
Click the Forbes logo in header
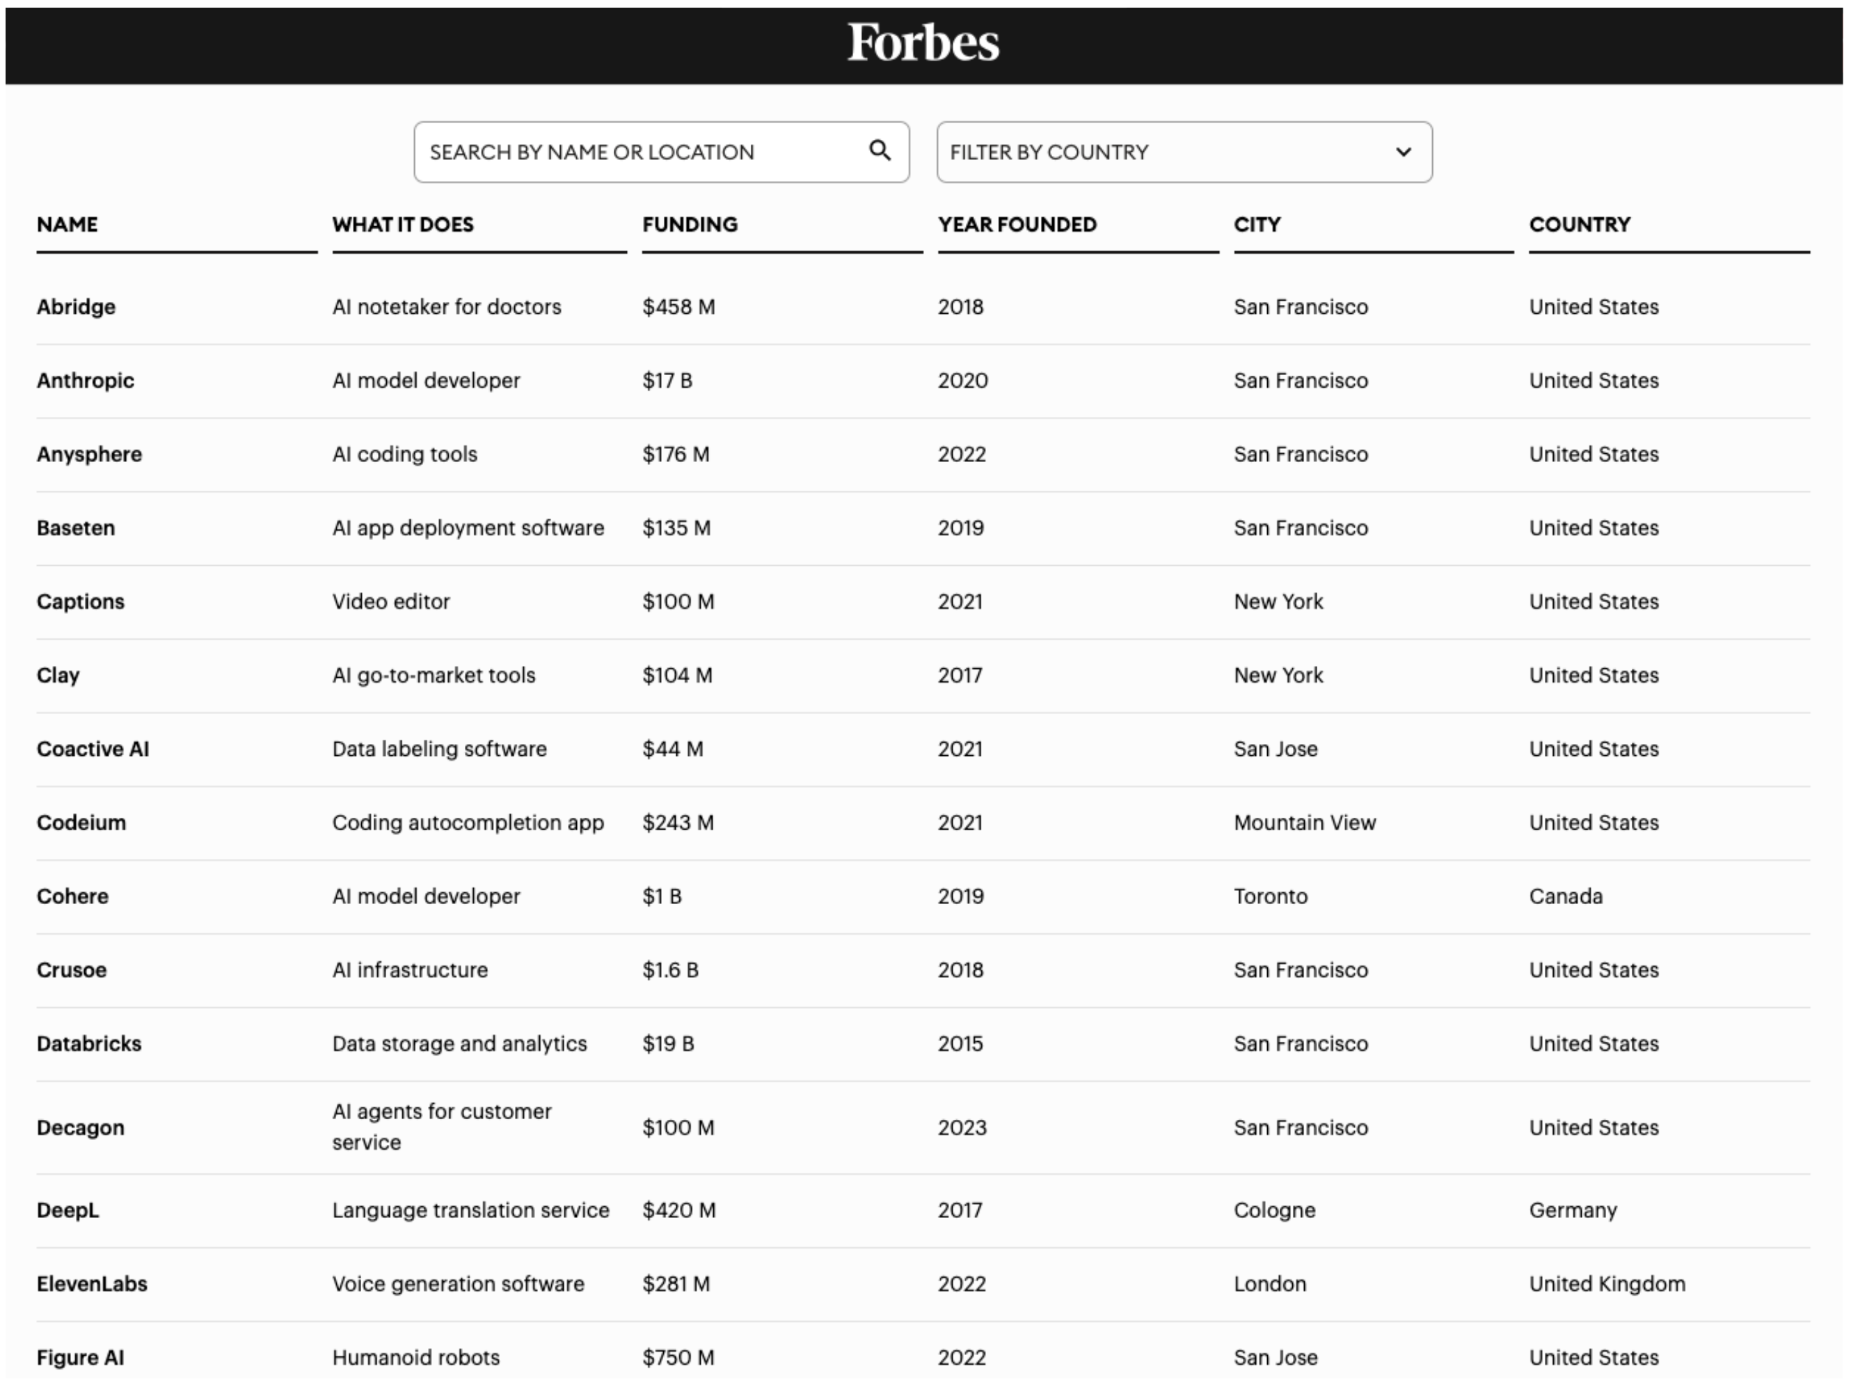pyautogui.click(x=923, y=42)
